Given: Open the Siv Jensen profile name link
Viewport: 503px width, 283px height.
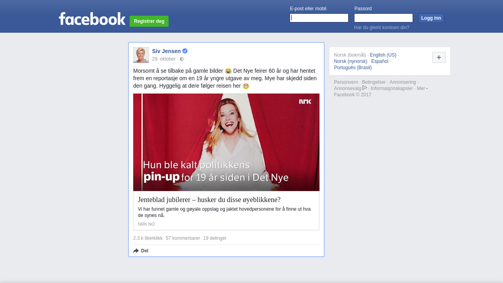Looking at the screenshot, I should tap(166, 51).
